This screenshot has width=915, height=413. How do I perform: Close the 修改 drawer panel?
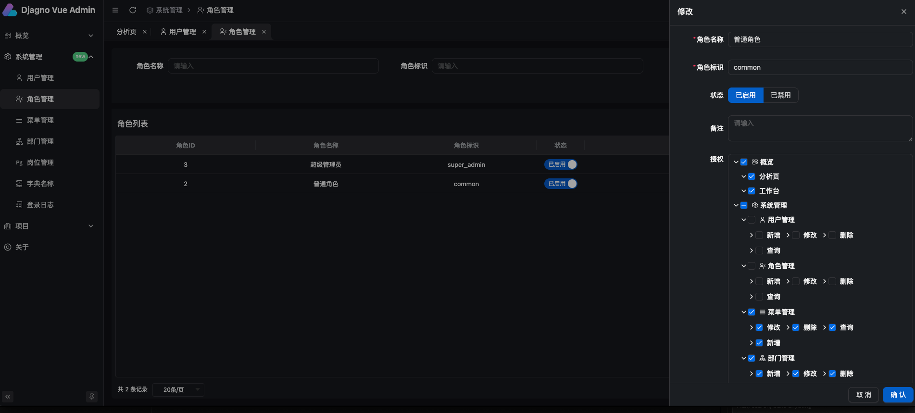point(903,12)
